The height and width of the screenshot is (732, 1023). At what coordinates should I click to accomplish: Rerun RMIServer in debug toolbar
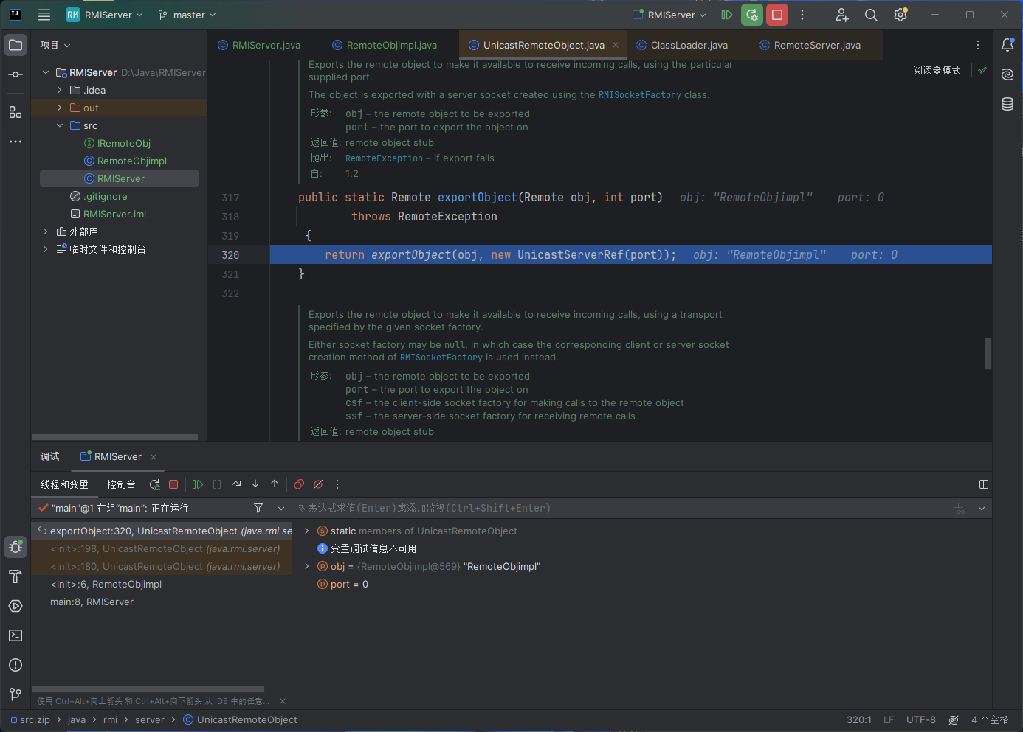[x=154, y=484]
